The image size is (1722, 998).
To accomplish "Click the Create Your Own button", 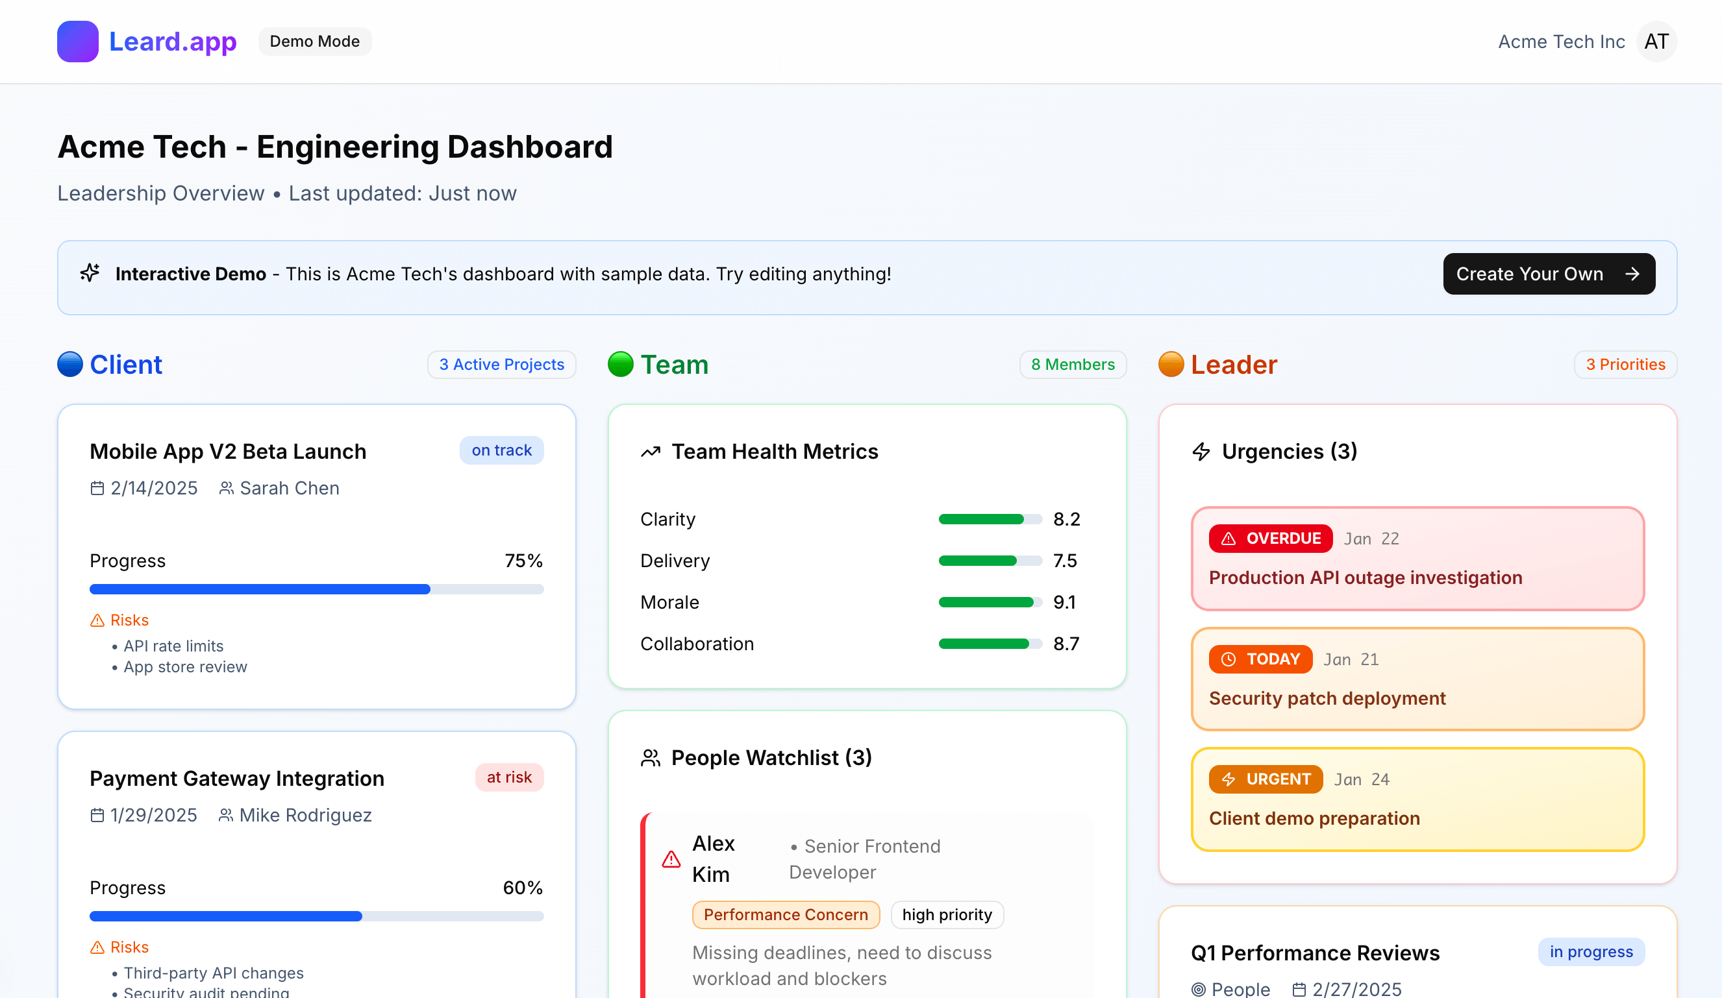I will pyautogui.click(x=1549, y=274).
